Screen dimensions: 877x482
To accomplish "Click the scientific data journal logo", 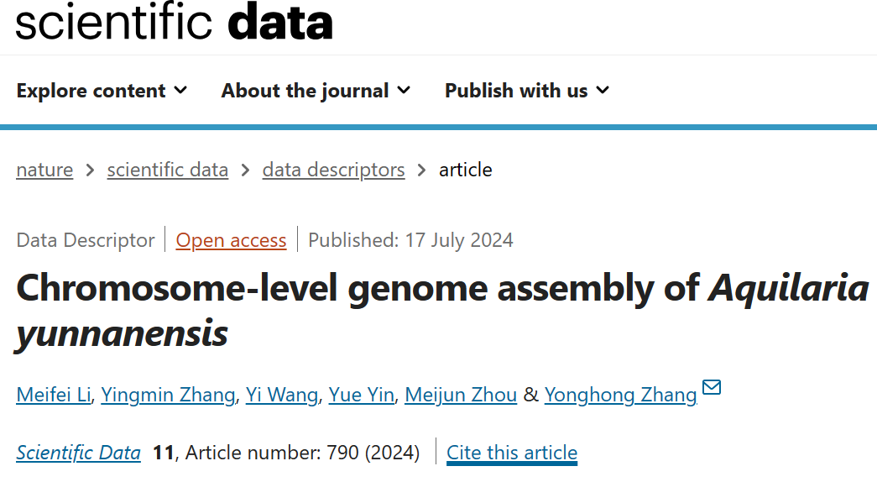I will point(175,23).
